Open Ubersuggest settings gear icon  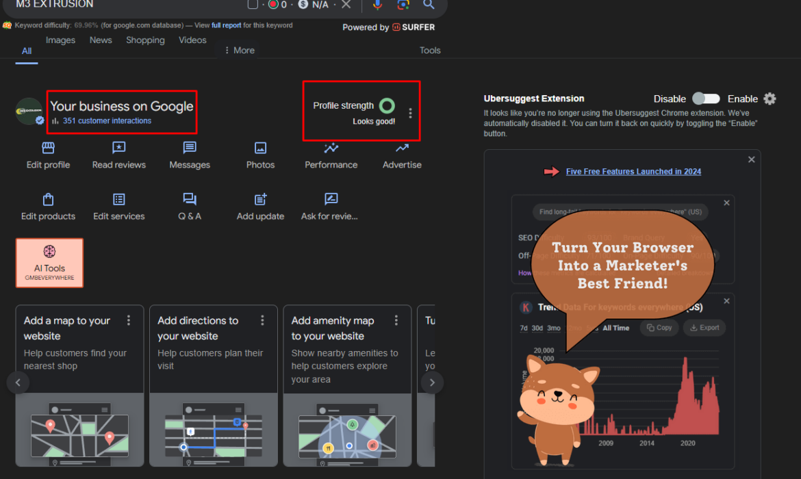point(770,99)
